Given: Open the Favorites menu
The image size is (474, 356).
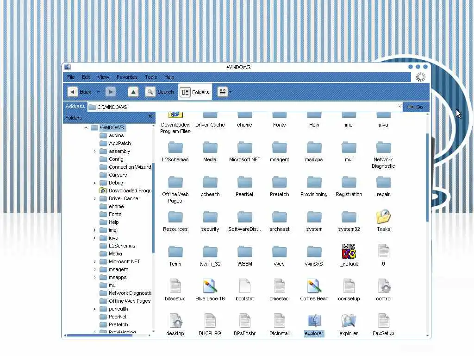Looking at the screenshot, I should point(127,77).
